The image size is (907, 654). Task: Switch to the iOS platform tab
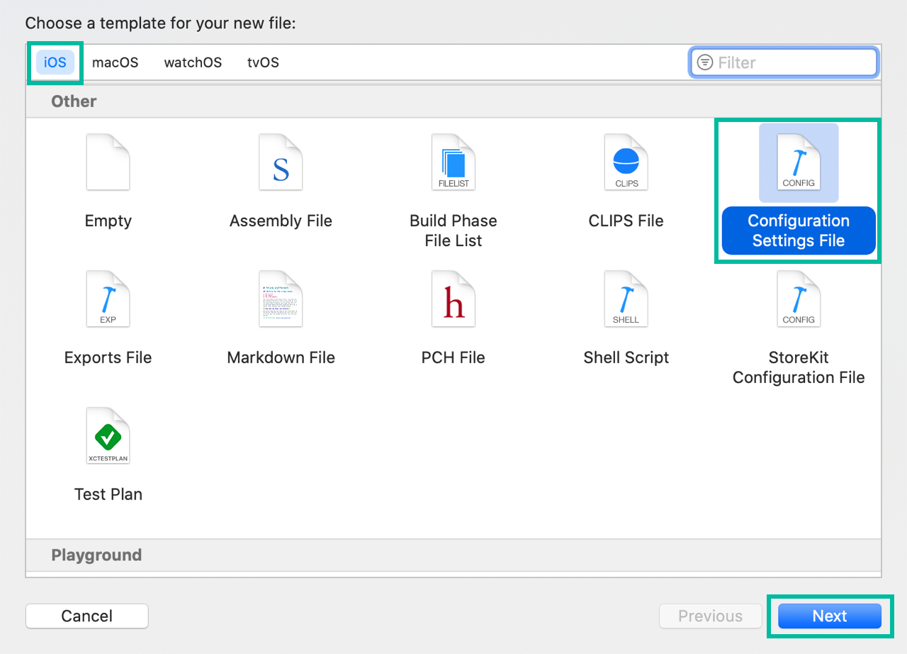[x=55, y=62]
